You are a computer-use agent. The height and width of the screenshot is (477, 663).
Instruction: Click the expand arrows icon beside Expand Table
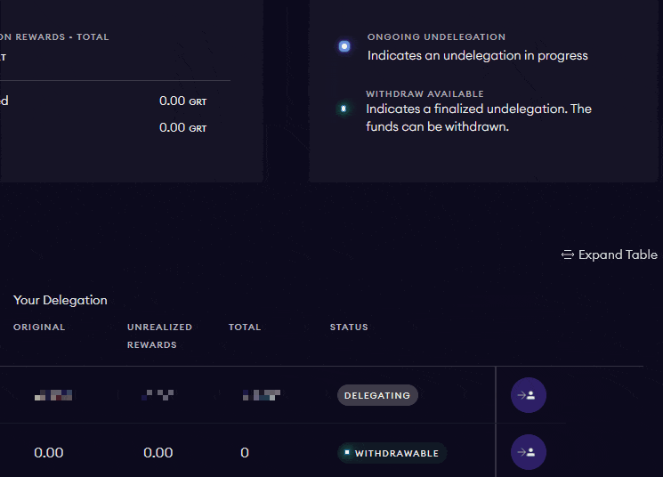click(x=568, y=255)
